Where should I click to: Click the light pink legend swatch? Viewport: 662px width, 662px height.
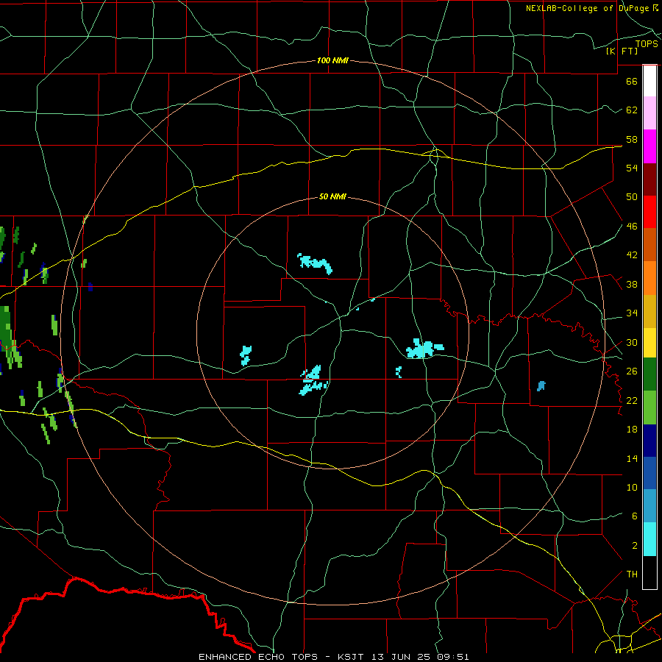pyautogui.click(x=649, y=113)
